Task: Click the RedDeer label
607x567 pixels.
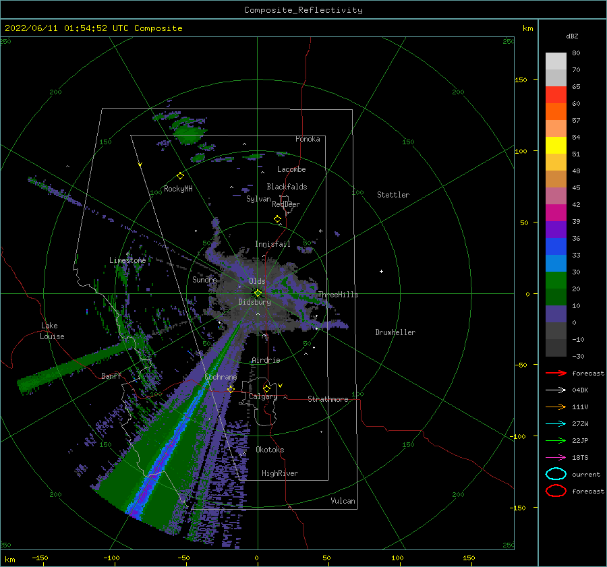Action: point(286,204)
